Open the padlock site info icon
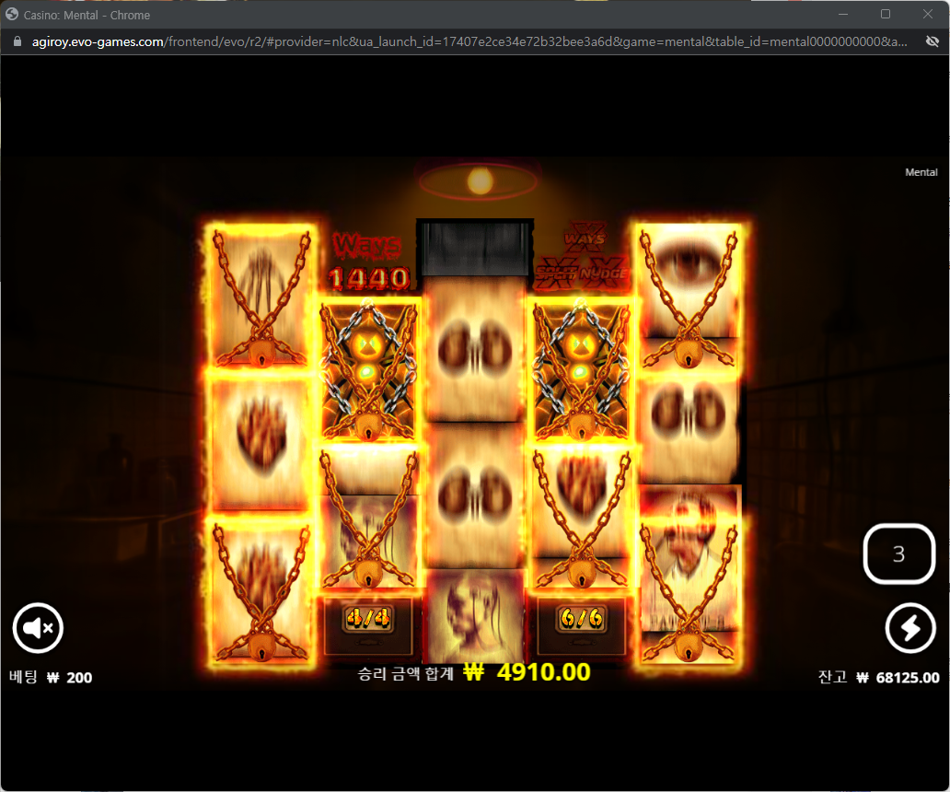The image size is (950, 792). pyautogui.click(x=17, y=41)
